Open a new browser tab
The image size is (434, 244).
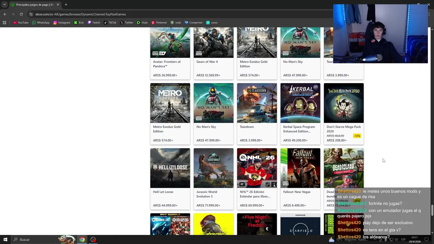coord(66,5)
